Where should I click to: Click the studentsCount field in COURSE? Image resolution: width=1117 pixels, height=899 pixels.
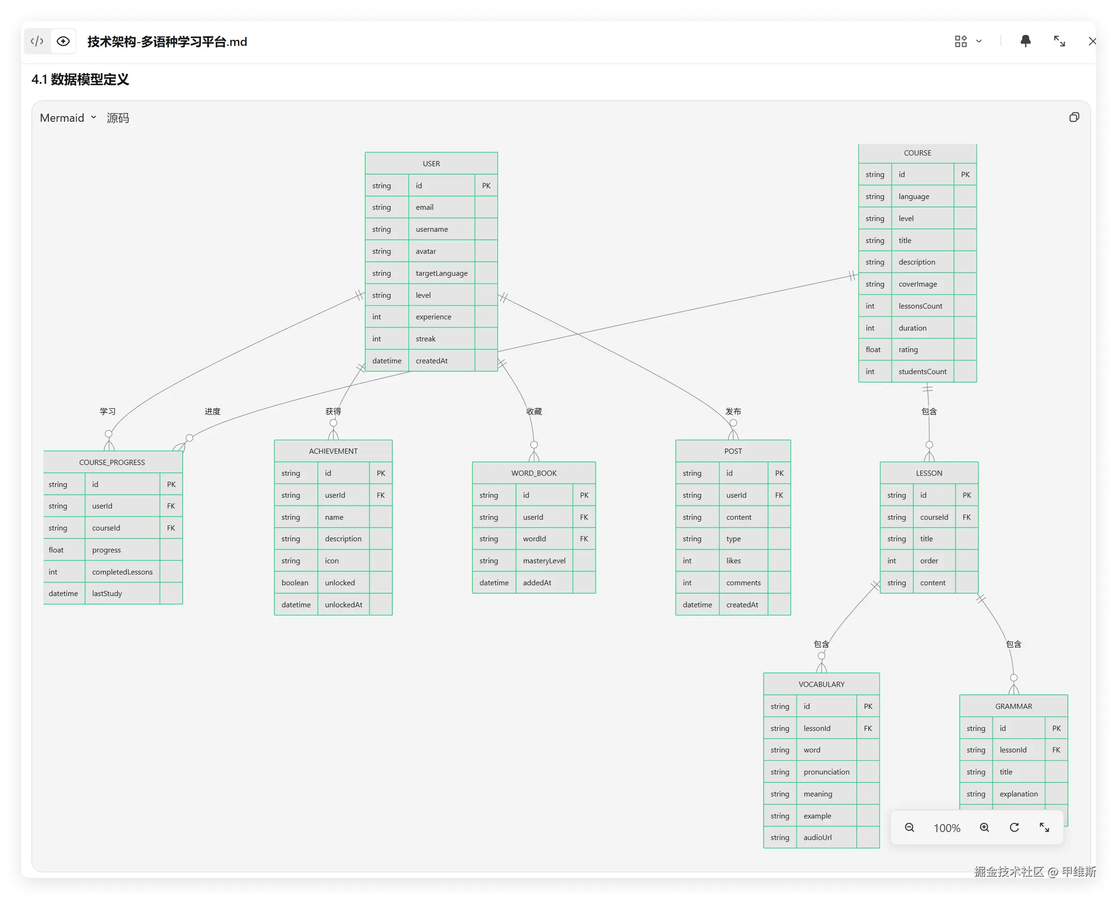[922, 371]
